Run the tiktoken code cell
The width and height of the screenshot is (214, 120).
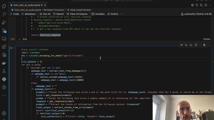point(11,48)
